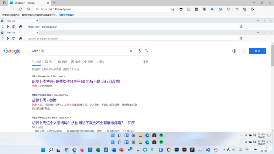Switch to 地图 results tab
The width and height of the screenshot is (274, 154).
tap(89, 62)
